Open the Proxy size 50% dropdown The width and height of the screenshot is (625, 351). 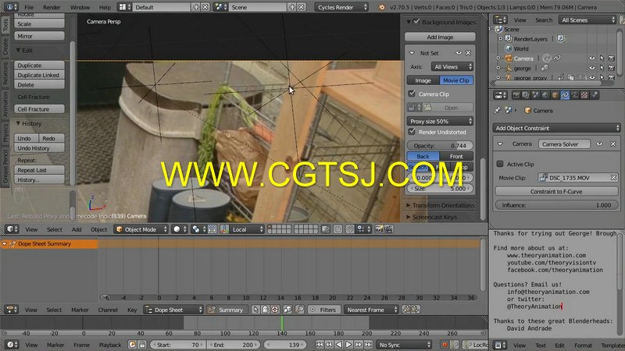pyautogui.click(x=440, y=121)
